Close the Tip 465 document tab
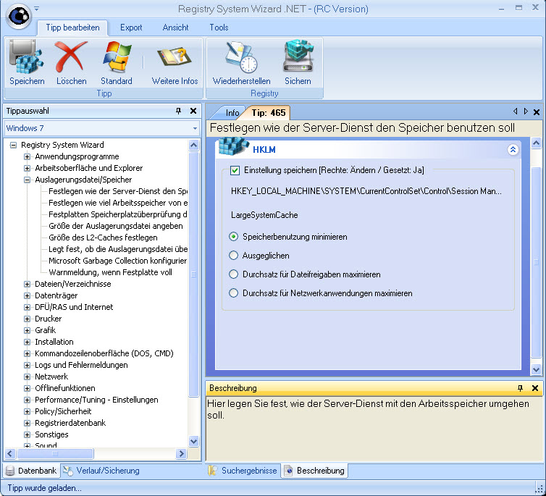Image resolution: width=546 pixels, height=496 pixels. (537, 112)
